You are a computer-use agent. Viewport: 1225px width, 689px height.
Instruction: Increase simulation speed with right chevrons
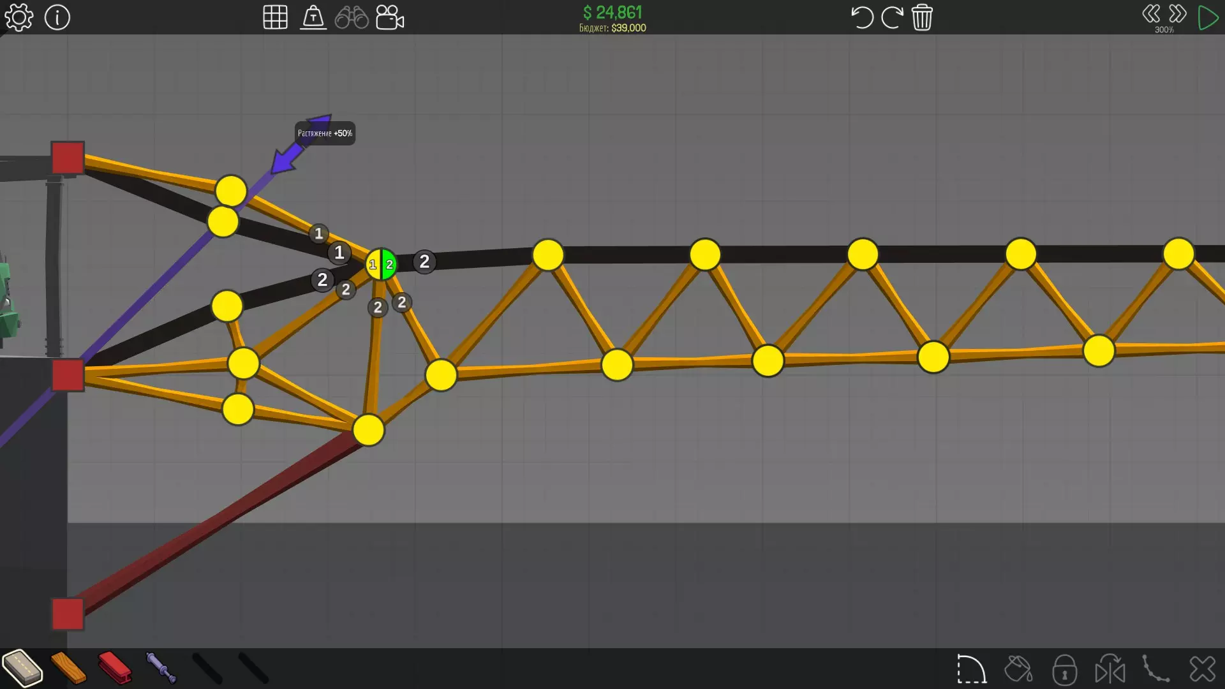pyautogui.click(x=1178, y=14)
